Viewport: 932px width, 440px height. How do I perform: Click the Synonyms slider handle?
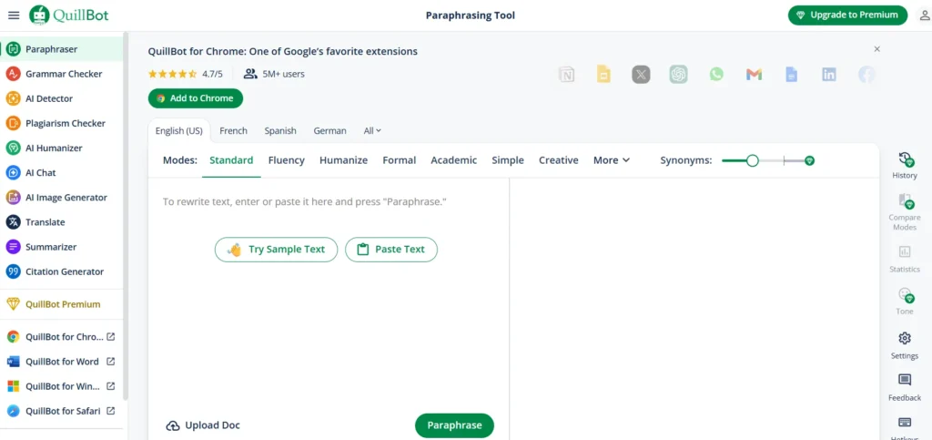pos(753,160)
